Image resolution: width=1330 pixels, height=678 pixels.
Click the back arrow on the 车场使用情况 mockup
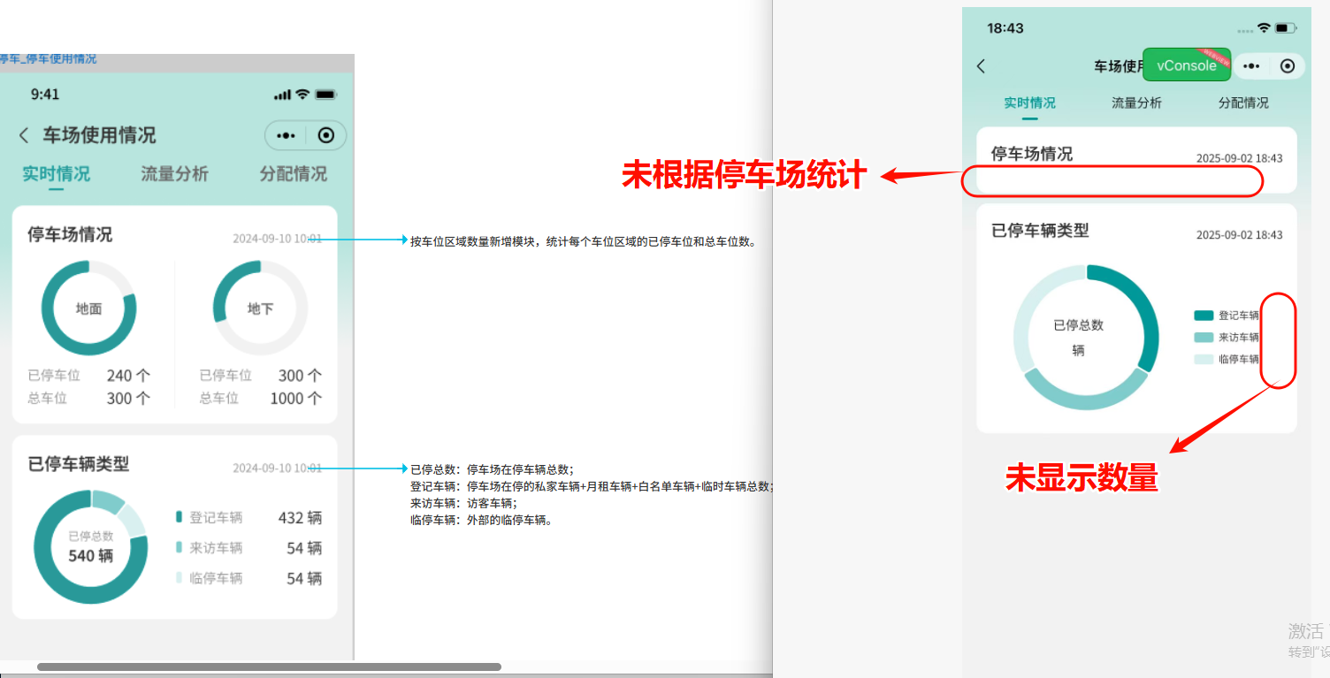(x=22, y=135)
